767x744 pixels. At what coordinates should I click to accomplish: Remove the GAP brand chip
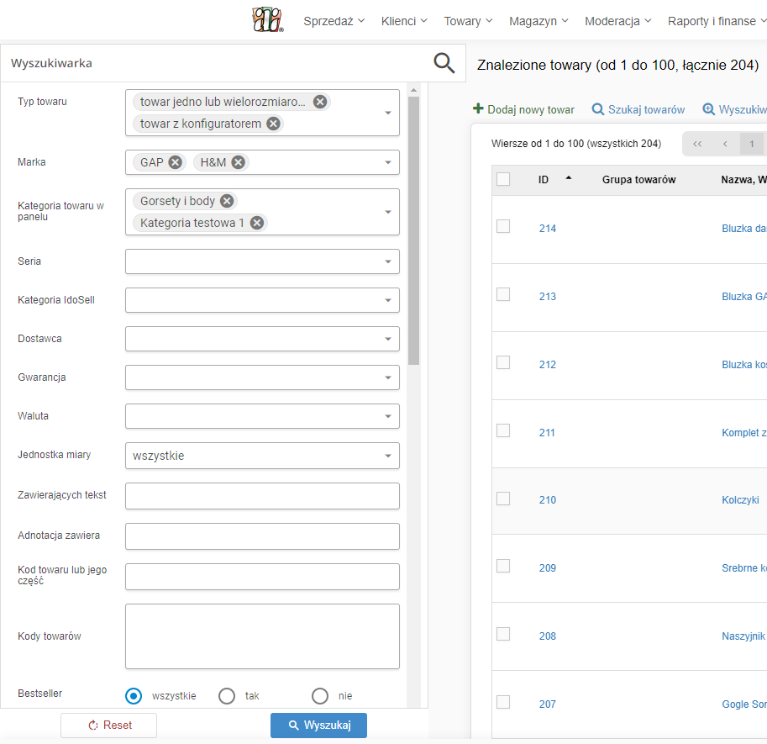click(175, 162)
